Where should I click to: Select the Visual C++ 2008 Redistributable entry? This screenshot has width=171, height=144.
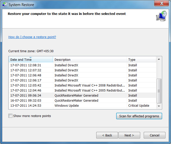(90, 85)
